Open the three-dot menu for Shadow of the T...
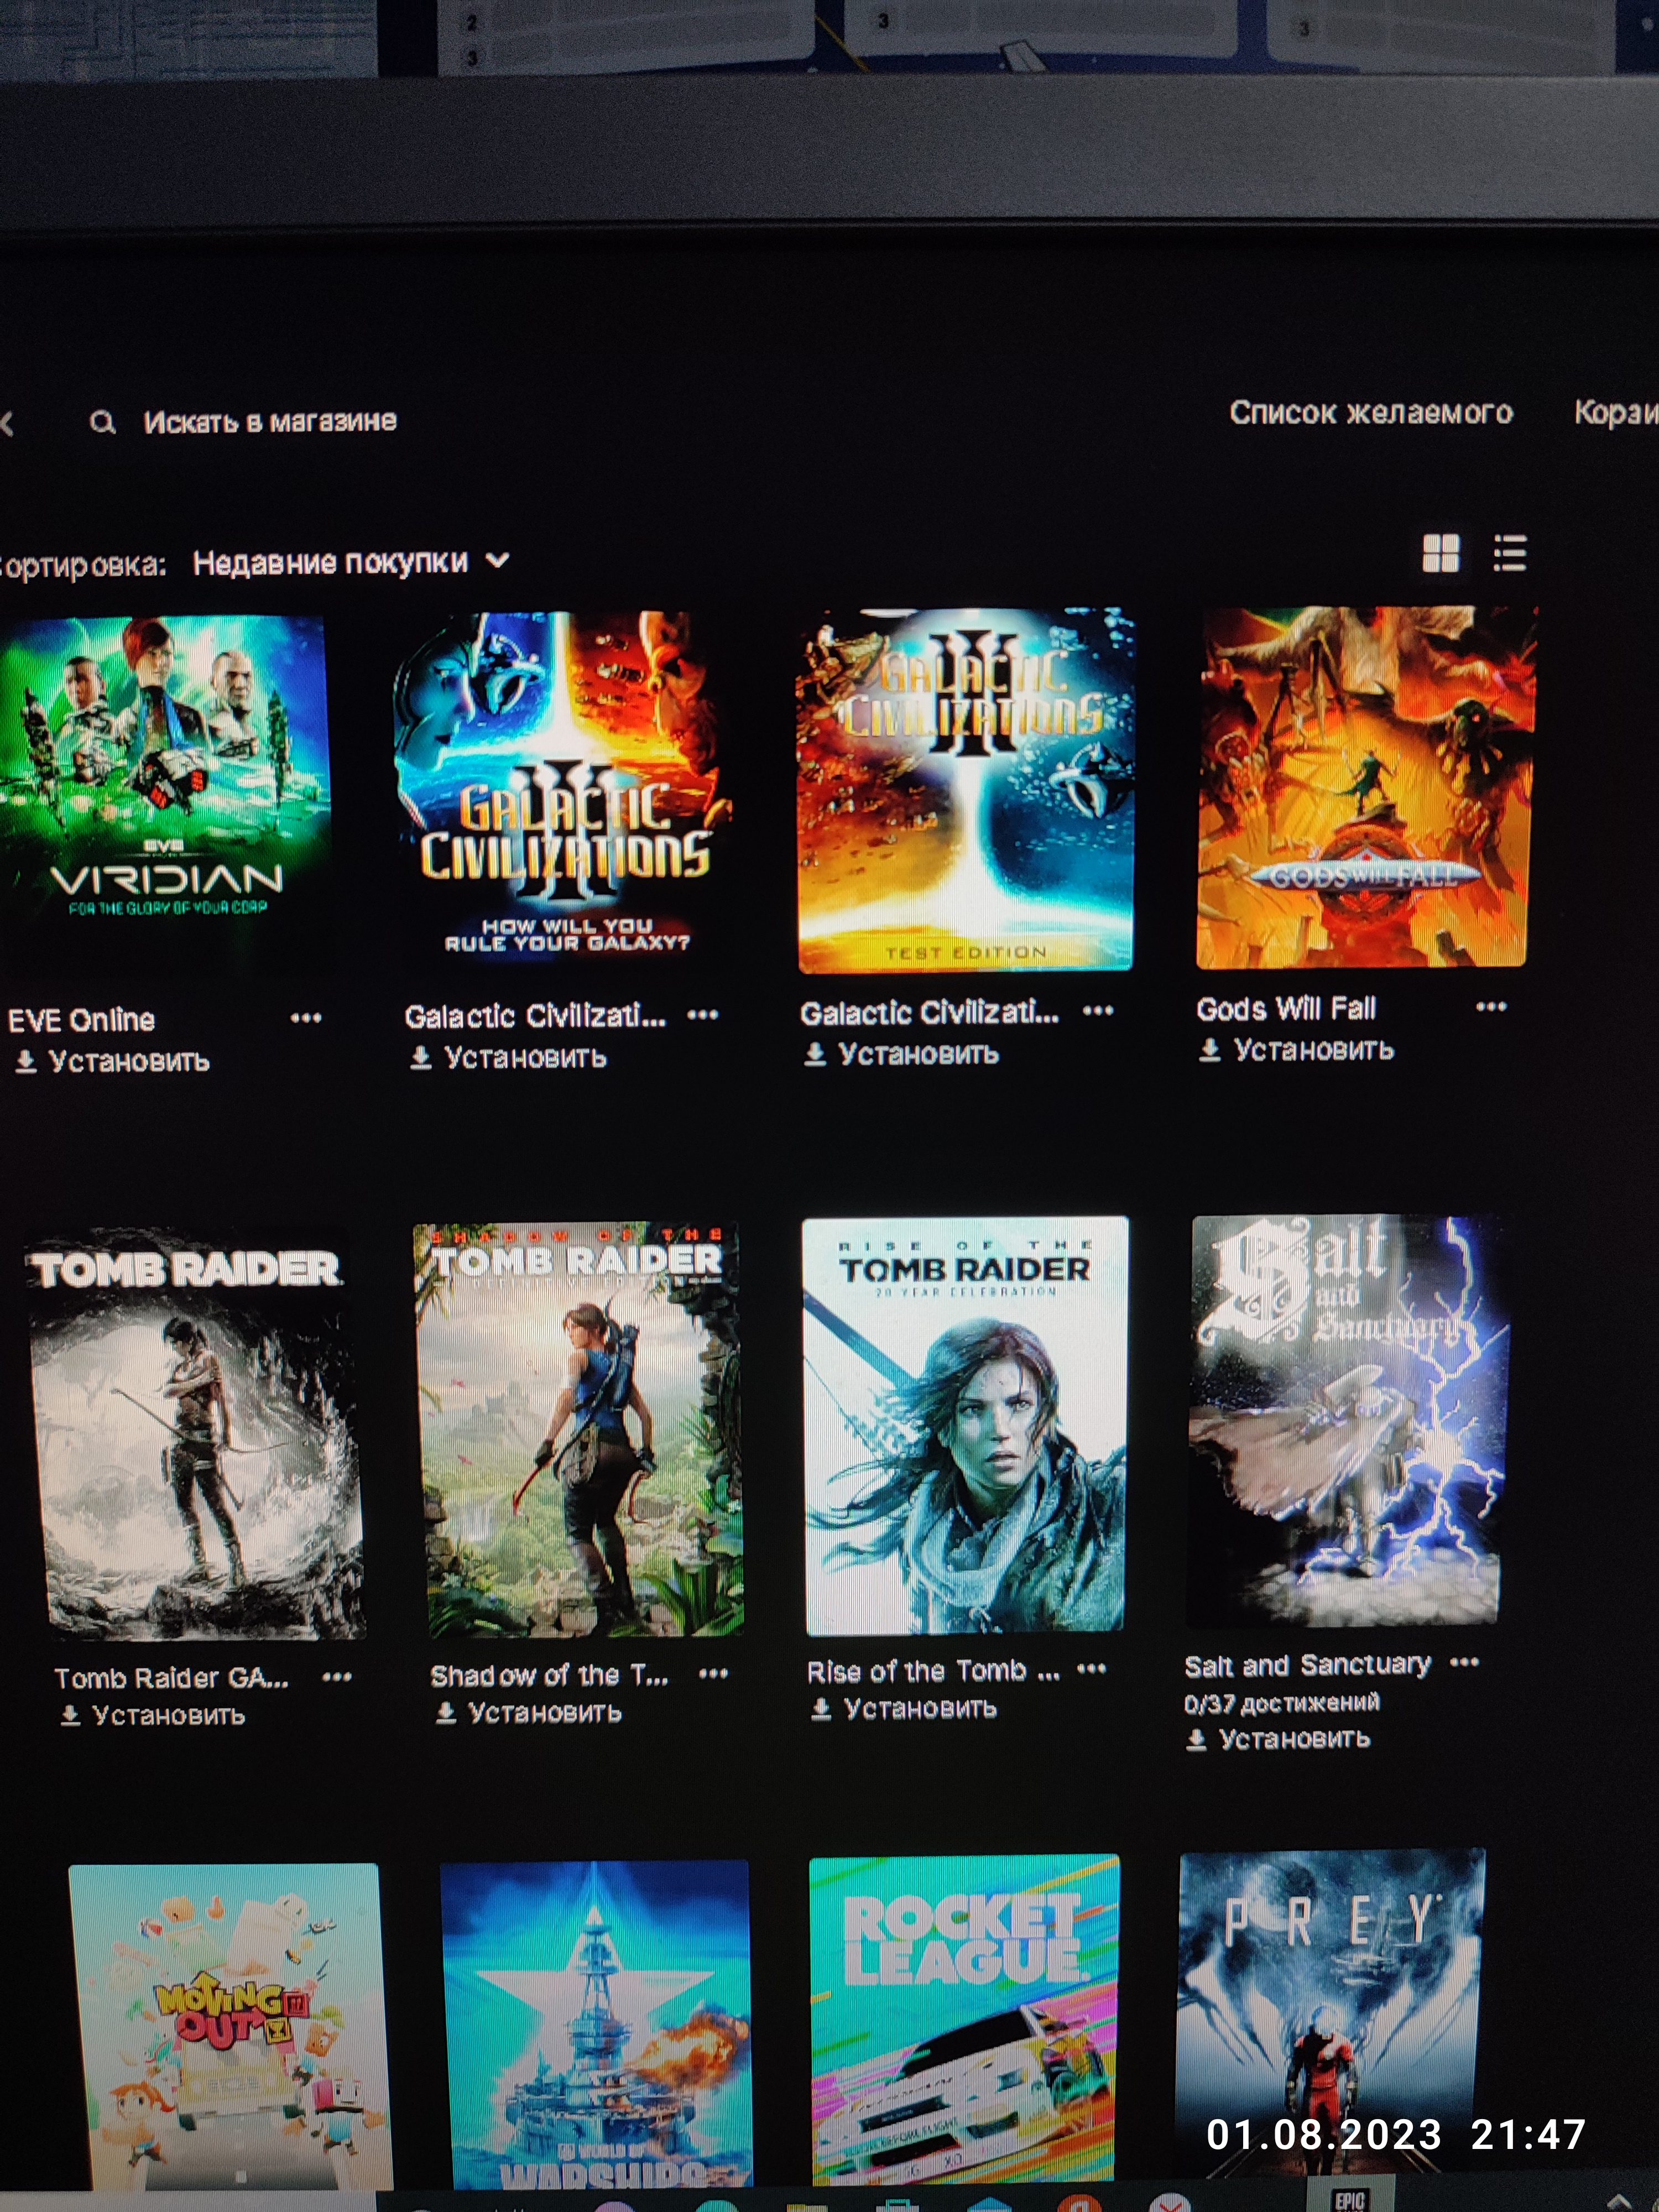Screen dimensions: 1659x2212 click(x=713, y=1673)
